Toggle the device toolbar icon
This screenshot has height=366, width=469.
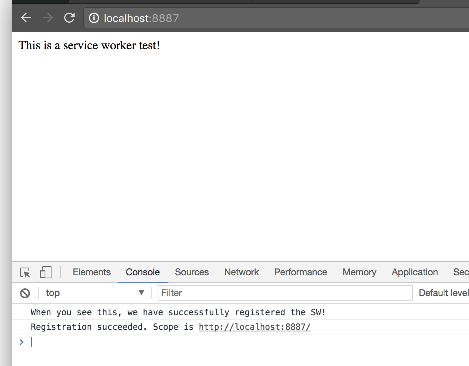45,273
